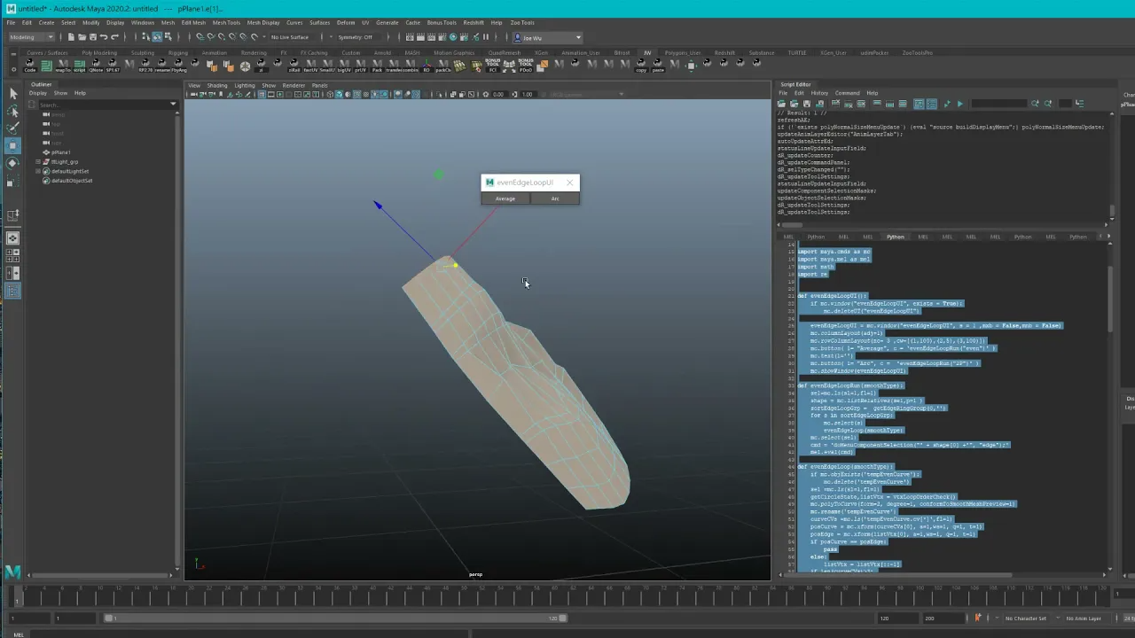Expand the defaultLightSet node in Outliner
The width and height of the screenshot is (1135, 638).
[x=37, y=171]
